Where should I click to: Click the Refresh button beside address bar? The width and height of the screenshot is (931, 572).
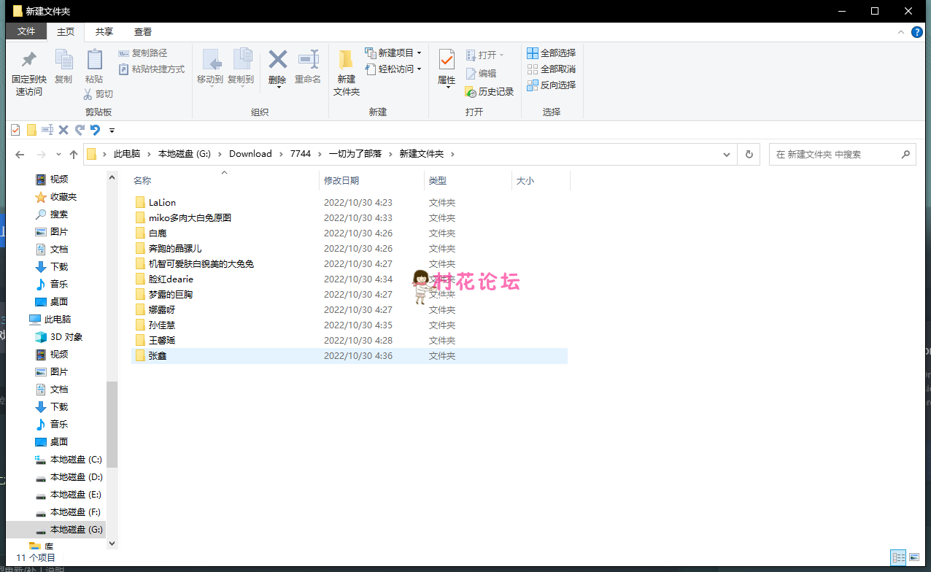pos(748,155)
